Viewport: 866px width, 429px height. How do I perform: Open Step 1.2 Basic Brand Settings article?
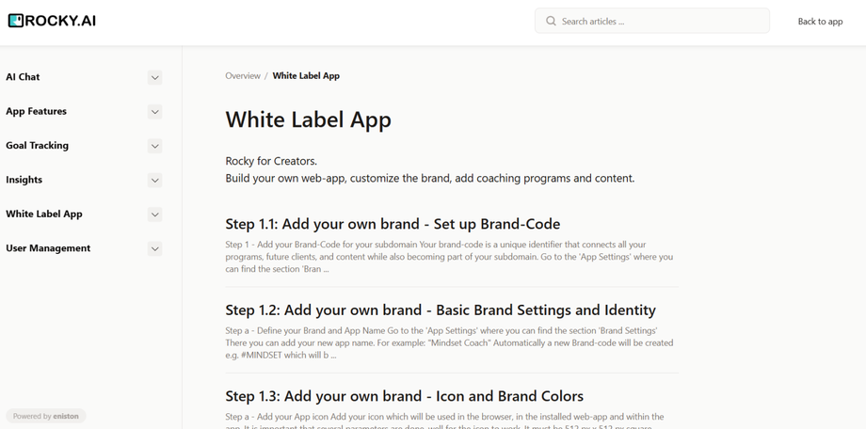pyautogui.click(x=441, y=310)
